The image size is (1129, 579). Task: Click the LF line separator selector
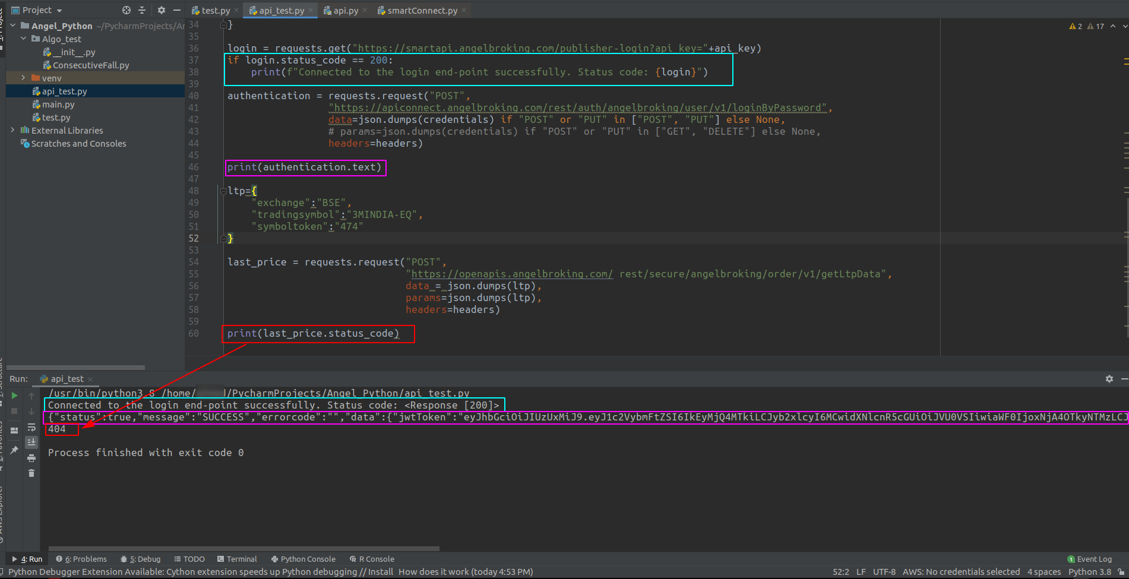[861, 572]
